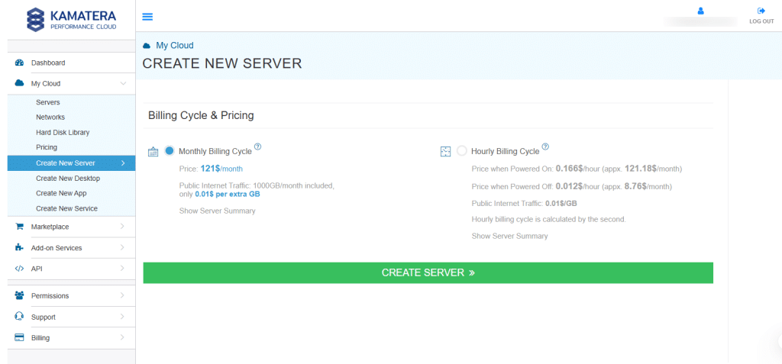
Task: Click the Support headset icon
Action: pyautogui.click(x=19, y=317)
